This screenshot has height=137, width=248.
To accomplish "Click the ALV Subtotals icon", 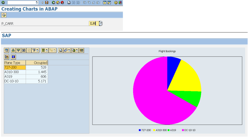I will click(x=51, y=50).
